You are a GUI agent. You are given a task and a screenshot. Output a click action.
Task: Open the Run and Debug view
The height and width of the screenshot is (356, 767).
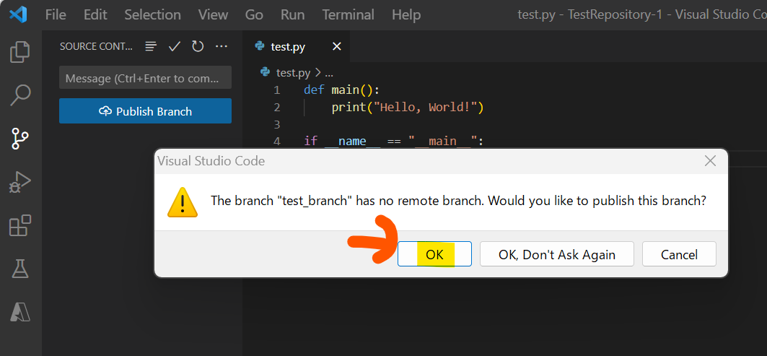[x=20, y=182]
